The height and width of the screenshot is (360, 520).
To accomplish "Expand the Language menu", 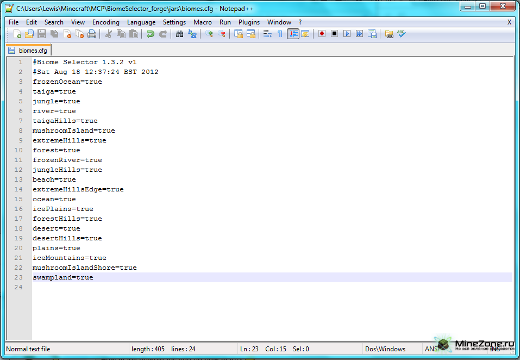I will [x=141, y=22].
